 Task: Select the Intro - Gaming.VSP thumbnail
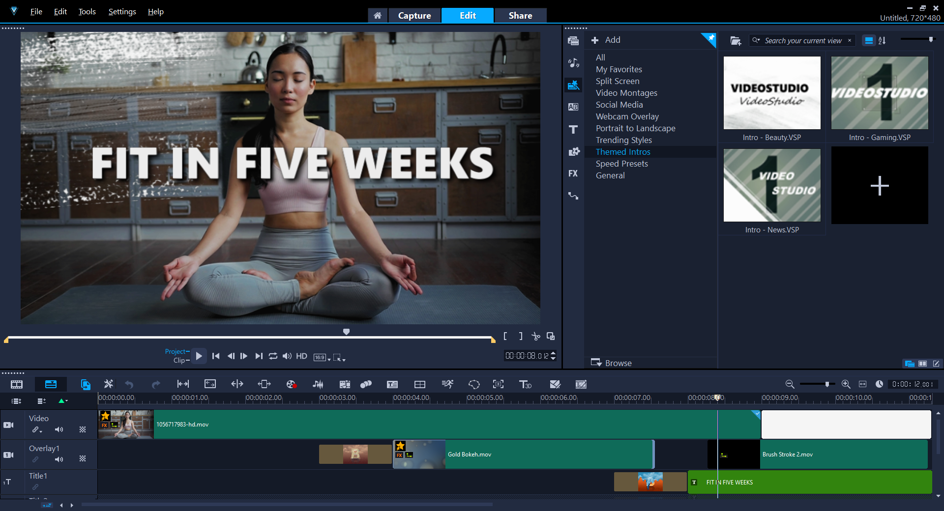point(879,93)
